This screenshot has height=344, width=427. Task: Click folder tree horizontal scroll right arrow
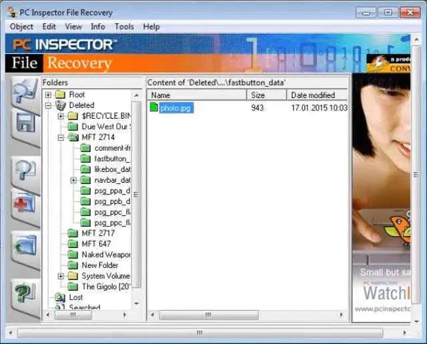(125, 315)
